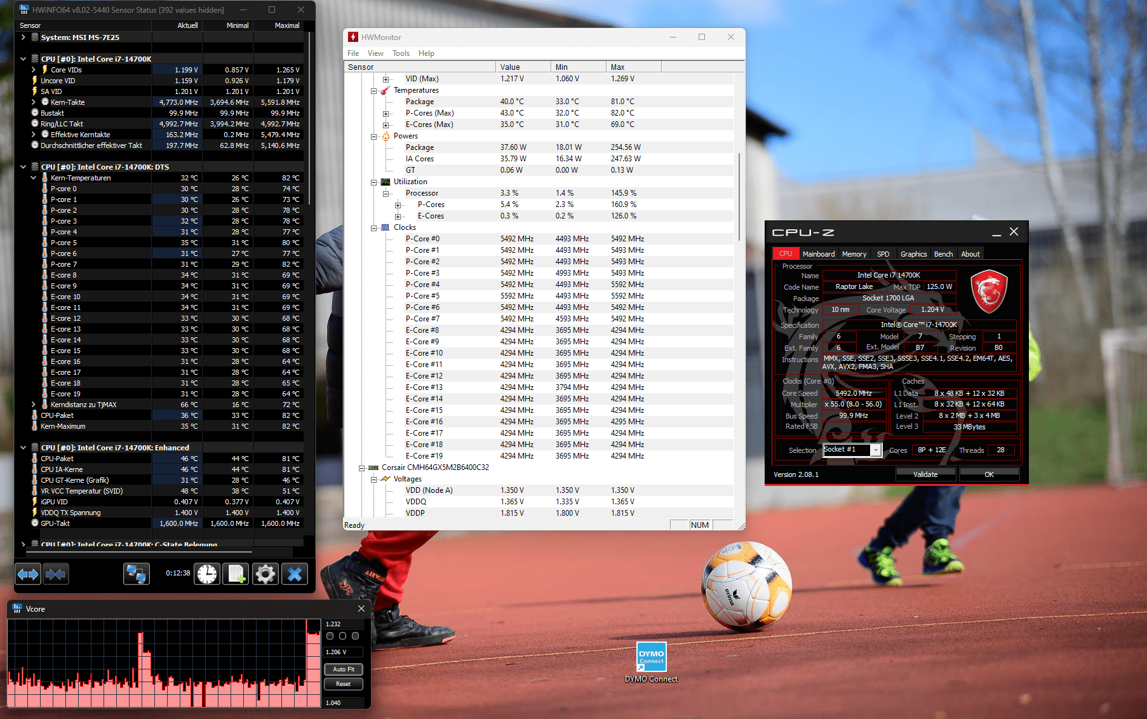
Task: Click the lightning icon beside Uncore VID
Action: (x=35, y=81)
